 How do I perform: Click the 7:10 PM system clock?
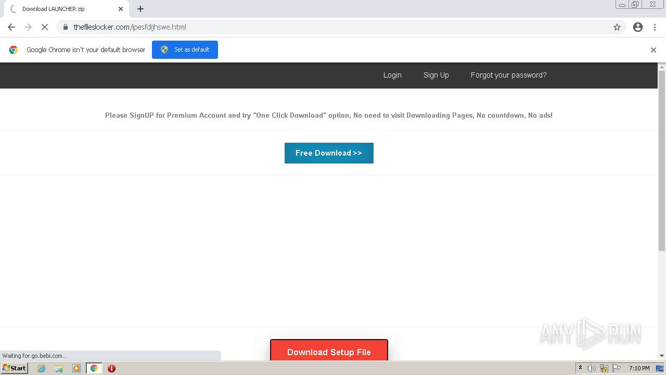point(639,368)
